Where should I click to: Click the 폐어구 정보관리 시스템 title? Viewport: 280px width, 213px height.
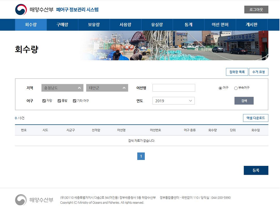pos(77,9)
